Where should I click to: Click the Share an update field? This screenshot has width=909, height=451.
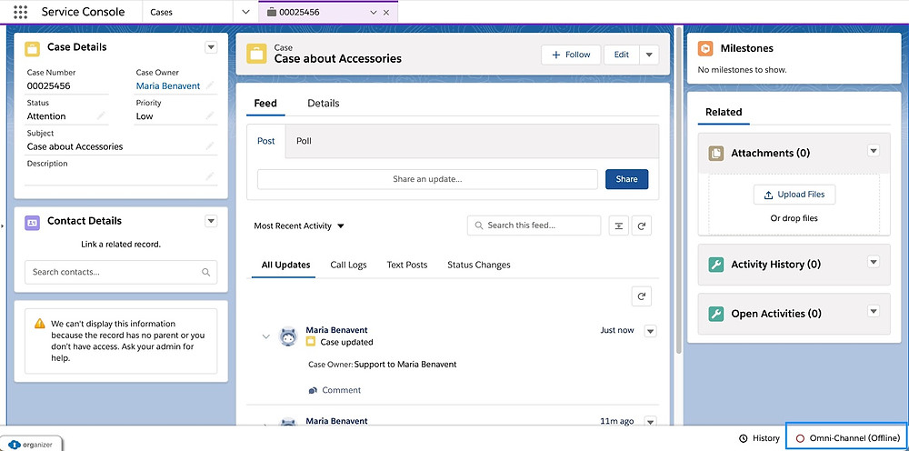(427, 179)
